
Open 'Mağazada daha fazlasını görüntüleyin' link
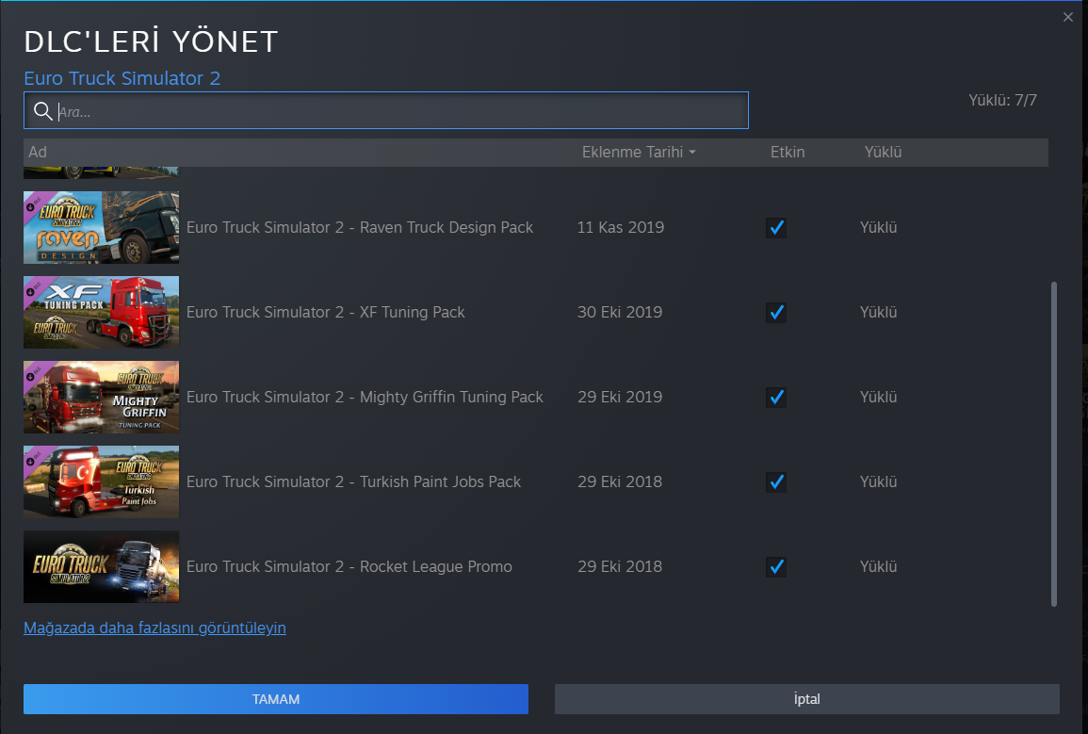tap(154, 628)
